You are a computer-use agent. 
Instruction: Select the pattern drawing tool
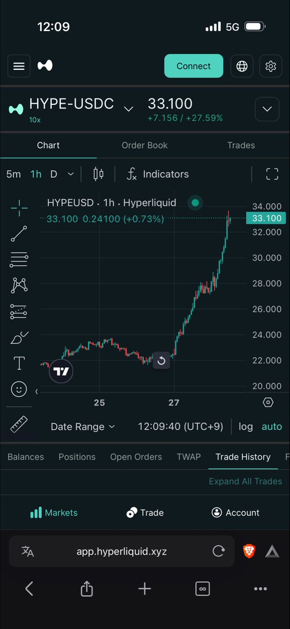pyautogui.click(x=19, y=285)
